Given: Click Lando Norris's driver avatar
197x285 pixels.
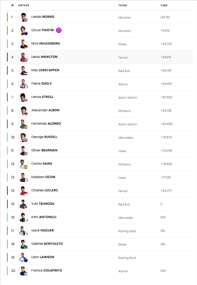Looking at the screenshot, I should click(23, 17).
